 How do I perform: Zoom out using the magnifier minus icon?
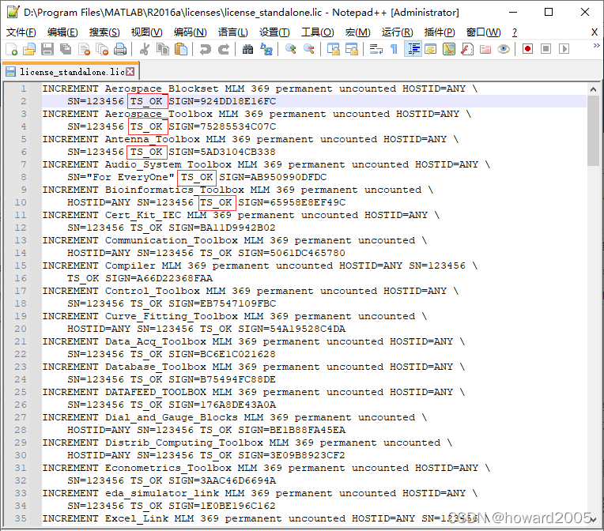(x=308, y=49)
